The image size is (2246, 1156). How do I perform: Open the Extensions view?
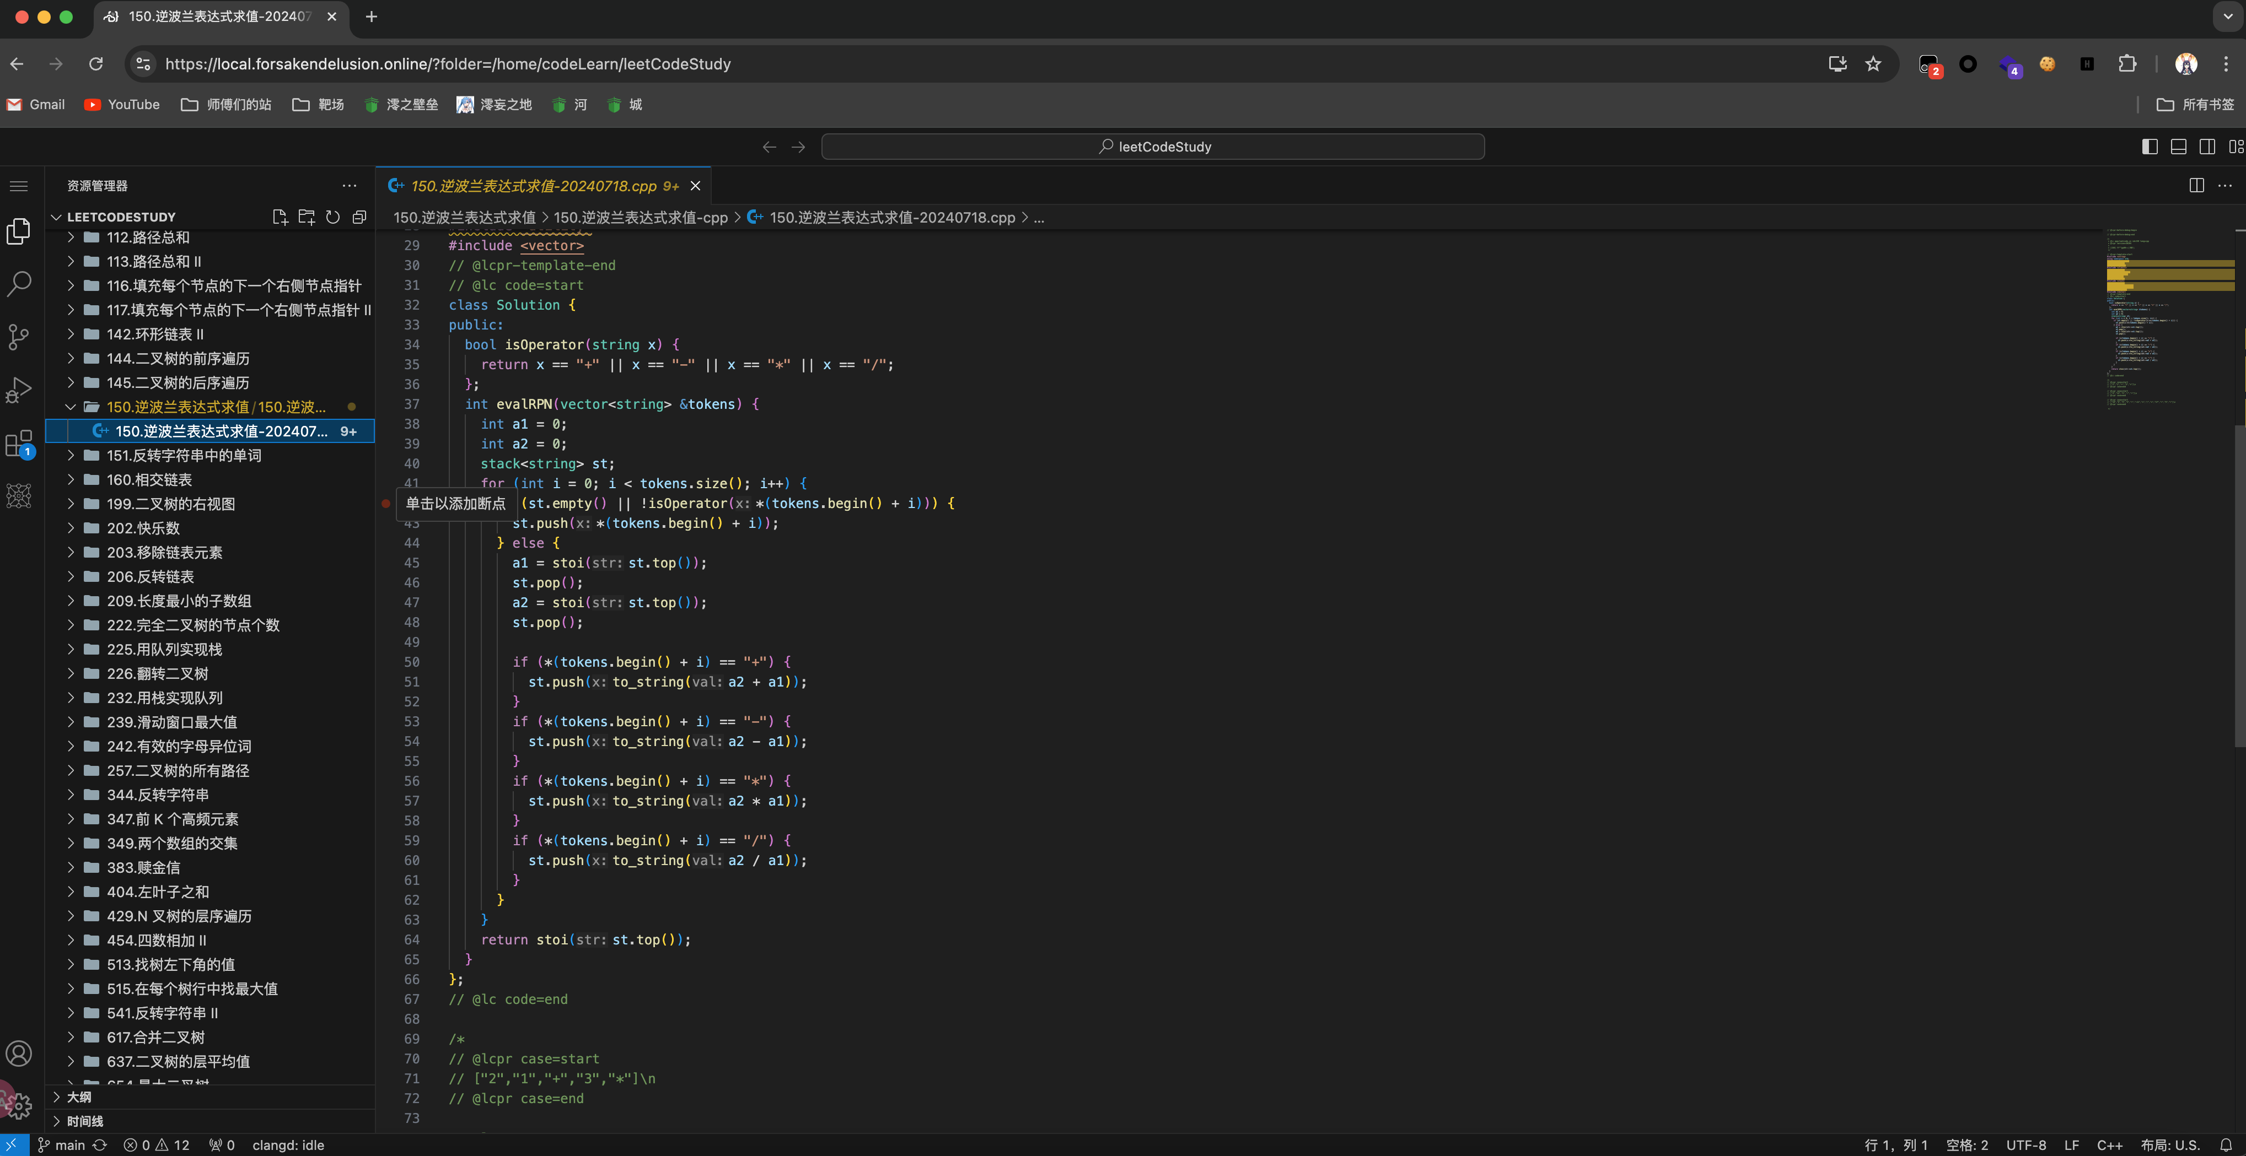click(18, 444)
